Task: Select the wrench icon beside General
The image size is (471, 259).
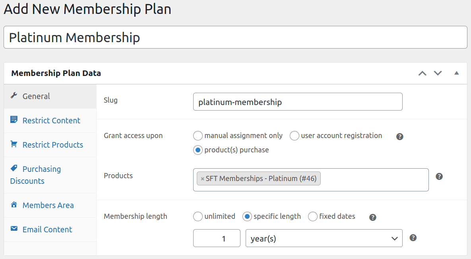Action: (13, 95)
